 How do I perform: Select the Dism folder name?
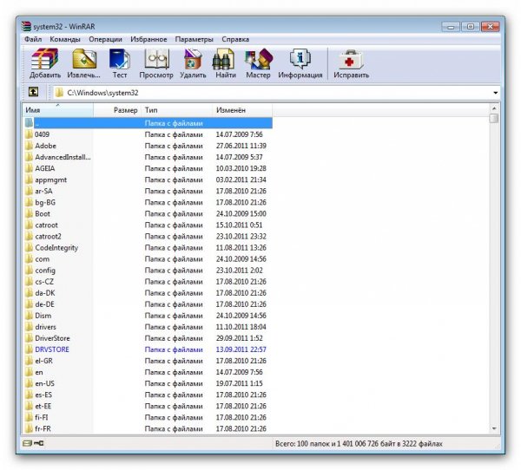tap(43, 316)
